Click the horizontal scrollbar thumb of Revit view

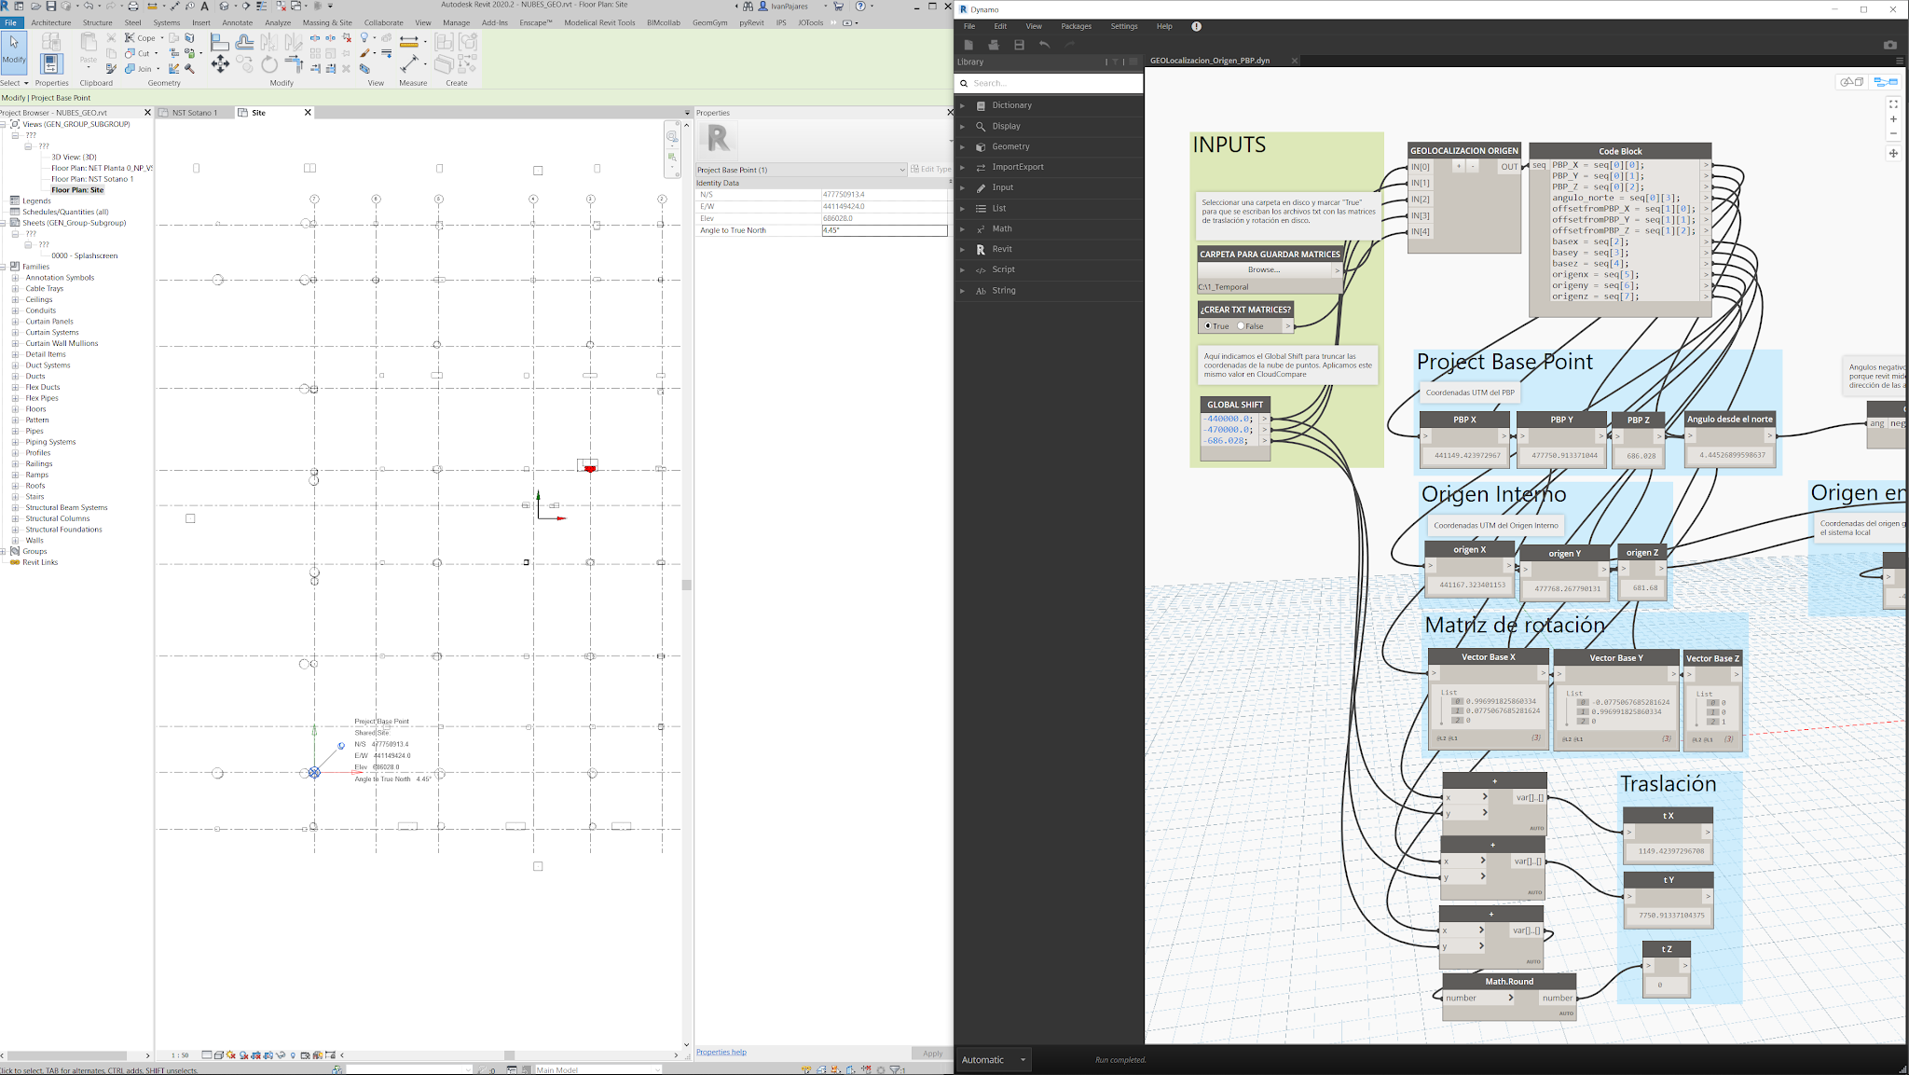tap(509, 1055)
